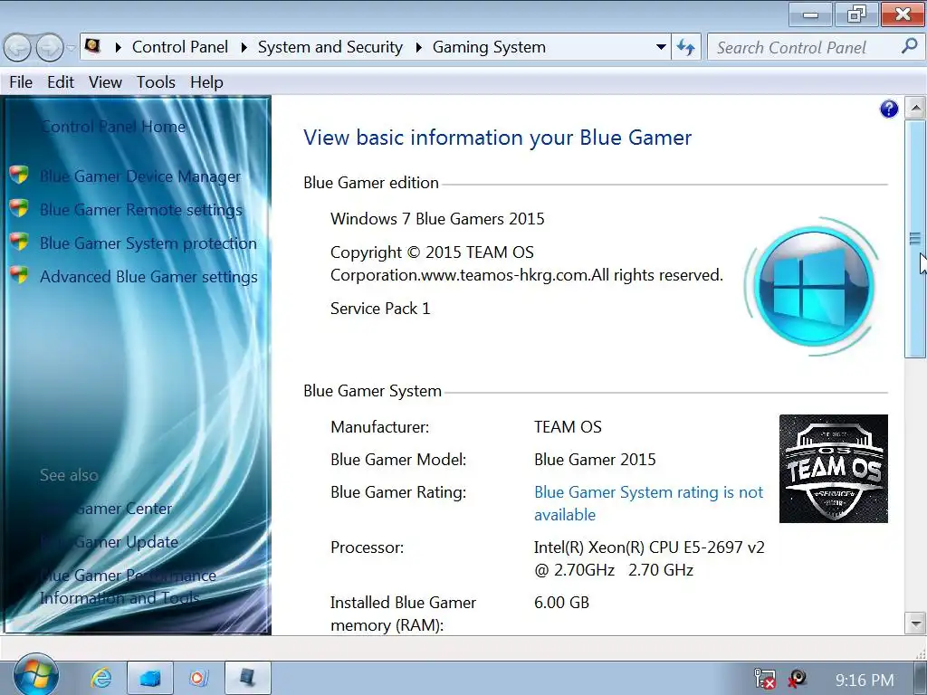
Task: Open the Gamer Center link
Action: (107, 509)
